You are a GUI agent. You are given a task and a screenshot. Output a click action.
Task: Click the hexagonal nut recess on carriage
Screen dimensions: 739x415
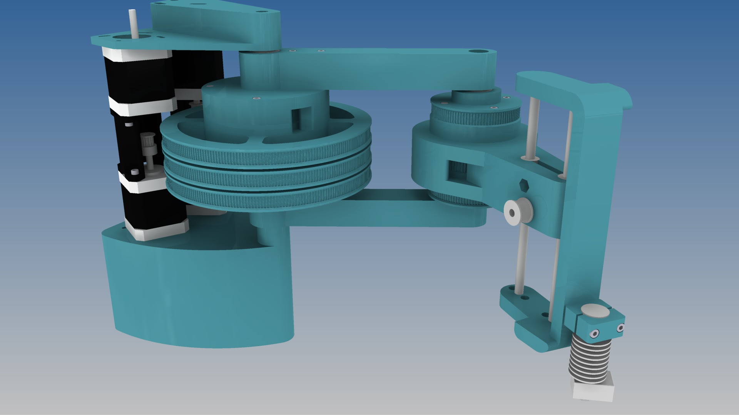[x=524, y=185]
